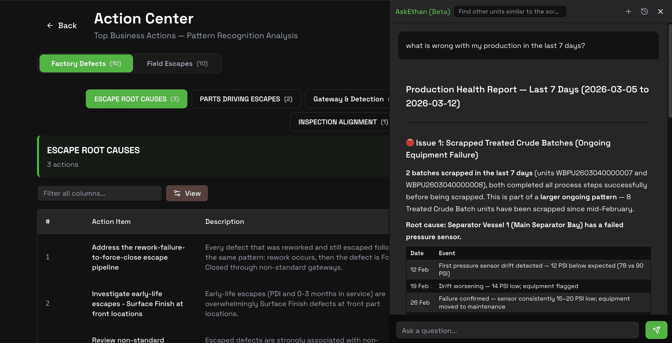This screenshot has height=343, width=672.
Task: Switch to Field Escapes tab
Action: click(177, 63)
